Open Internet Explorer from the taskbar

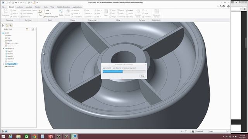(x=10, y=136)
